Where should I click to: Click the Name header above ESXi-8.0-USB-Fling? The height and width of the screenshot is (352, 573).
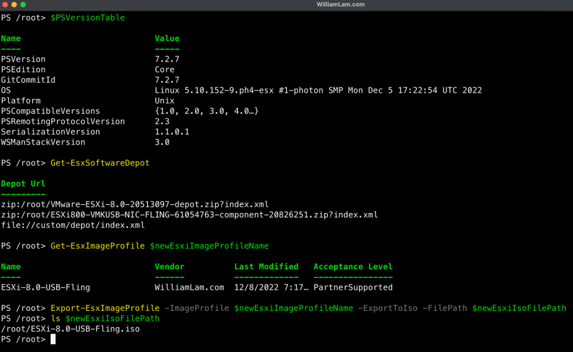[x=11, y=267]
